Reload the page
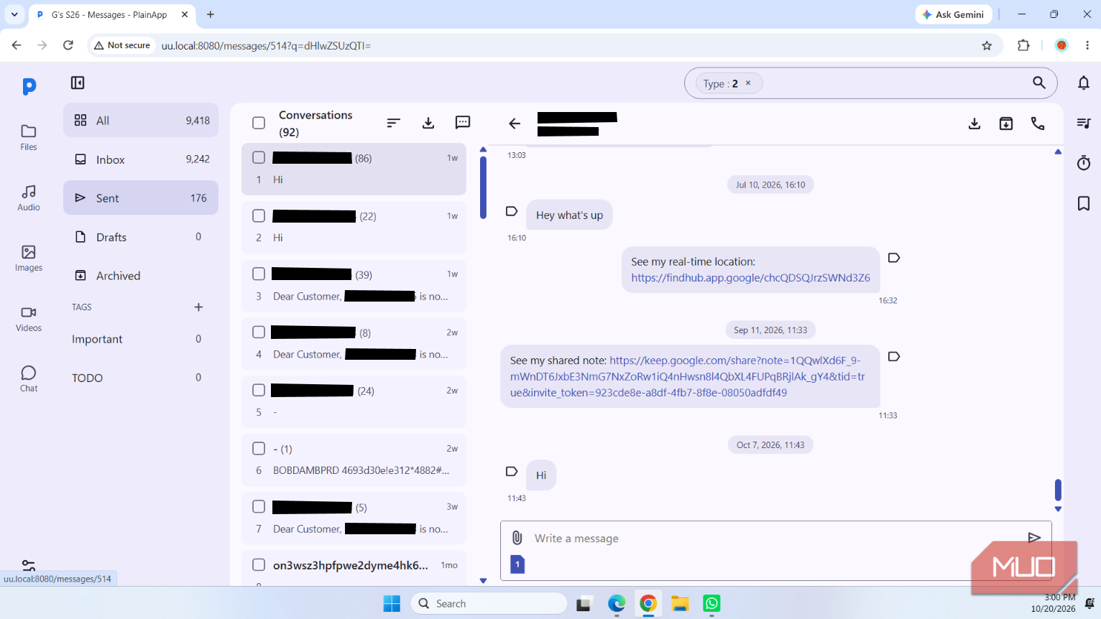 pos(68,45)
